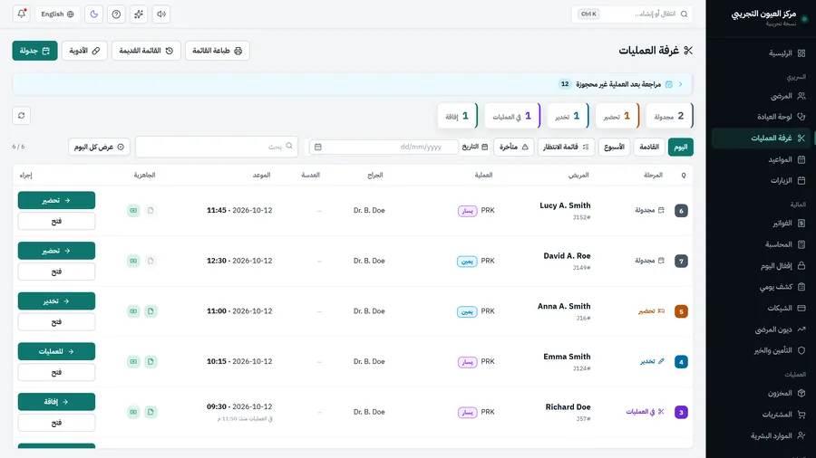This screenshot has width=816, height=458.
Task: Click تخدير action for Anna A. Smith
Action: coord(56,301)
